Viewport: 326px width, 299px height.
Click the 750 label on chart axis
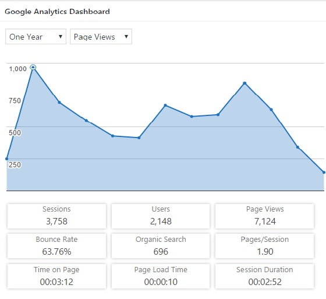(15, 101)
